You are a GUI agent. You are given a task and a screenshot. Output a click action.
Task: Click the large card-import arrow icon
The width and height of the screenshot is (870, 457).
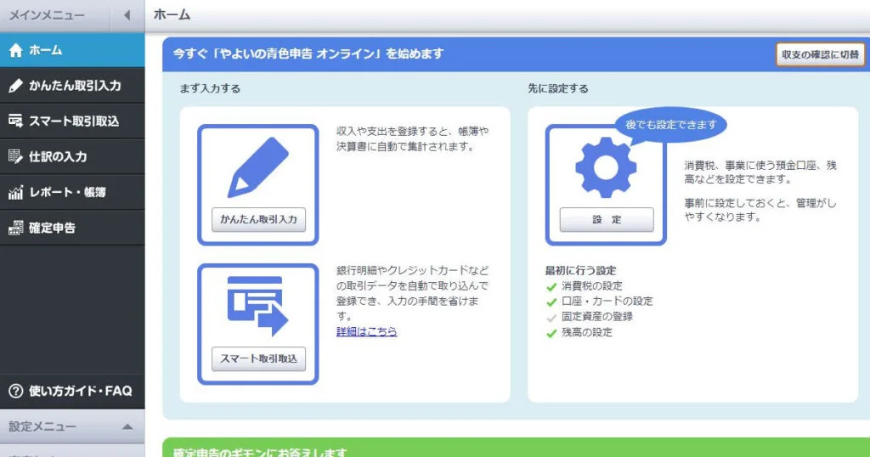click(258, 306)
